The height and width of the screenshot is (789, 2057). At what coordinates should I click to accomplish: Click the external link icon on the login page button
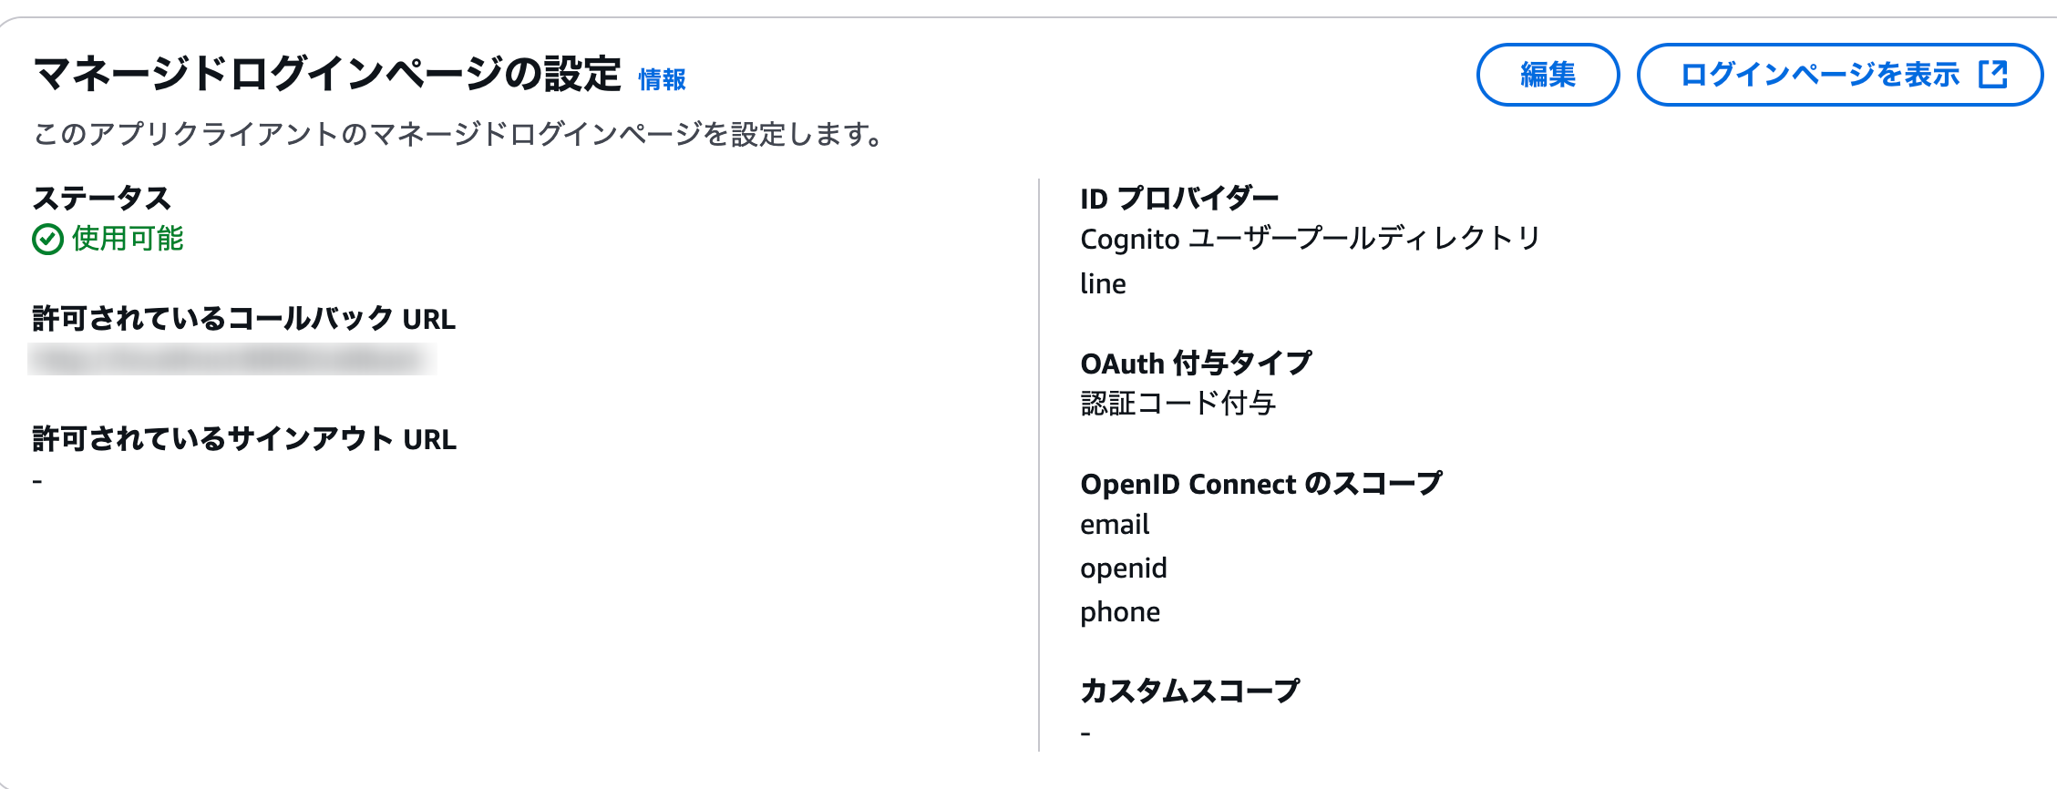pyautogui.click(x=1993, y=75)
